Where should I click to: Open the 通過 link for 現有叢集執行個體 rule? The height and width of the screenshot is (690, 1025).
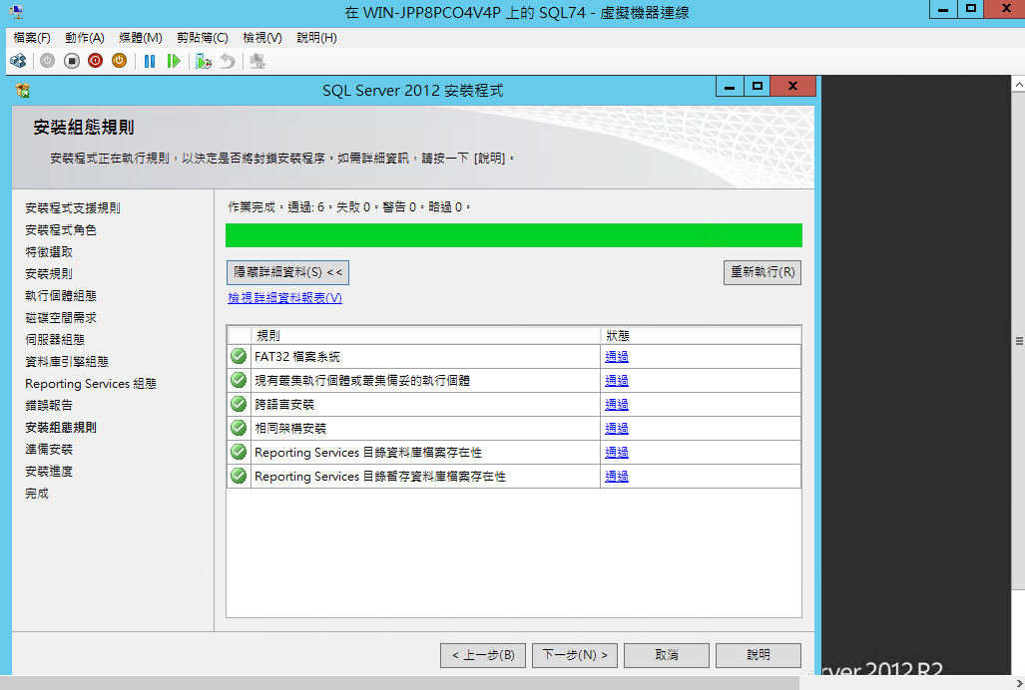(x=617, y=380)
